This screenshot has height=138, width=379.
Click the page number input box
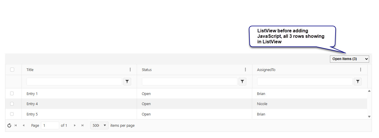[50, 126]
